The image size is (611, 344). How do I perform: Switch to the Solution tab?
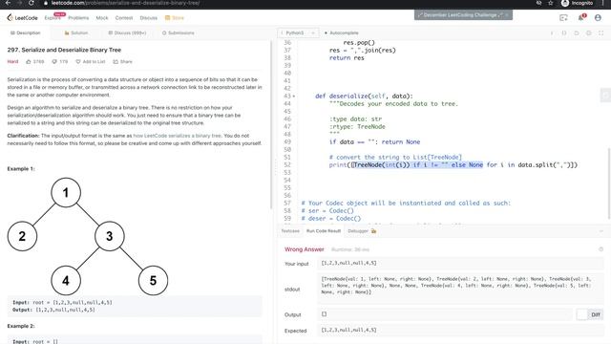click(76, 33)
